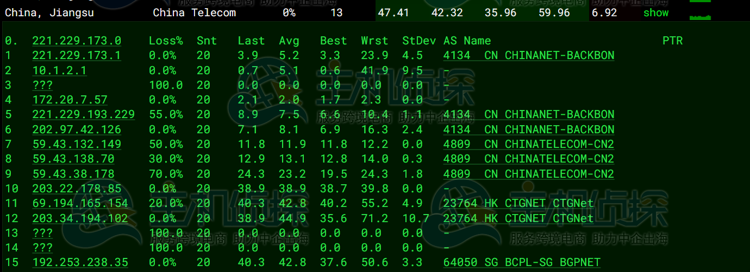Open AS 4134 link for hop 1
750x272 pixels.
529,55
